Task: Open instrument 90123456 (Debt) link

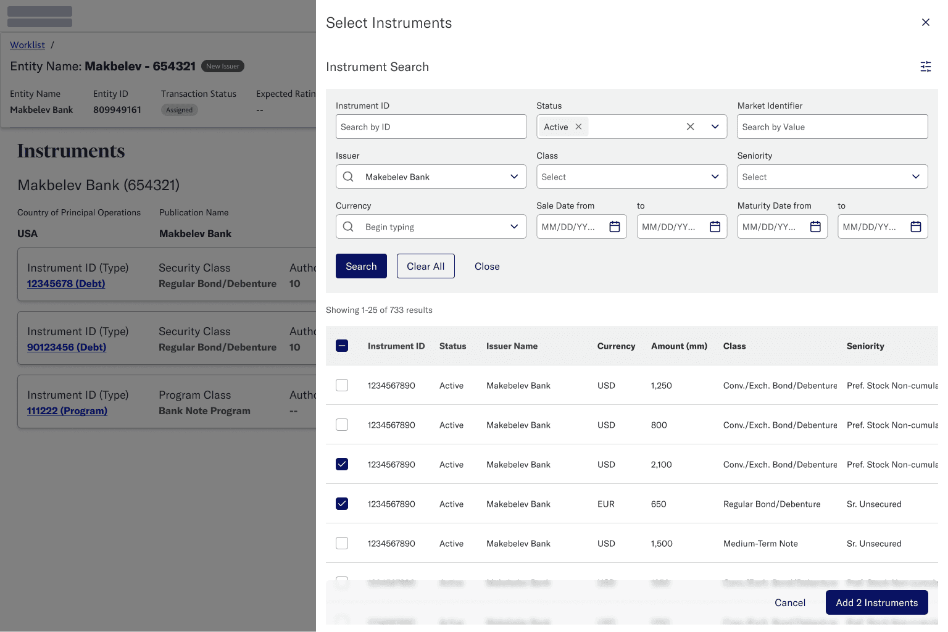Action: (x=66, y=347)
